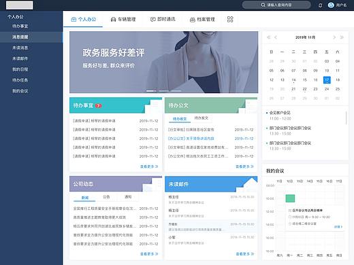Click the red 待办事宜 count badge

[98, 106]
